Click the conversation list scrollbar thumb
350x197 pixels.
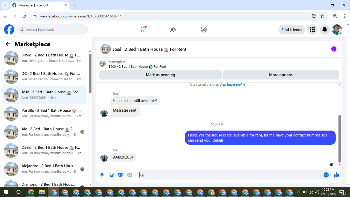[x=90, y=73]
